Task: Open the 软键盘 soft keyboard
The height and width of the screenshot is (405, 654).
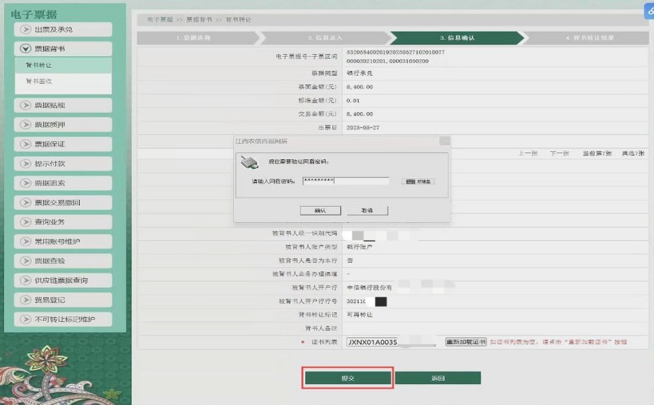Action: 418,182
